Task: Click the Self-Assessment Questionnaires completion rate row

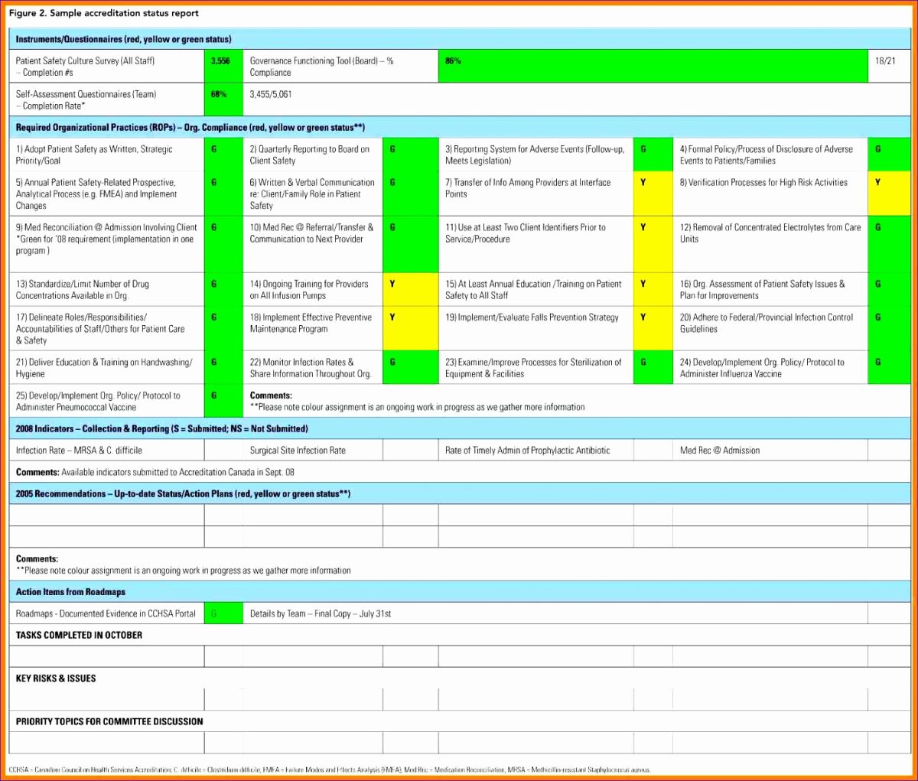Action: [107, 99]
